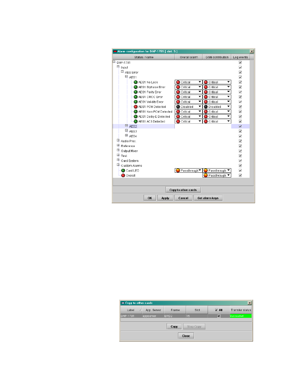Screen dimensions: 285x369
Task: Click red status icon for Overall row
Action: click(123, 175)
